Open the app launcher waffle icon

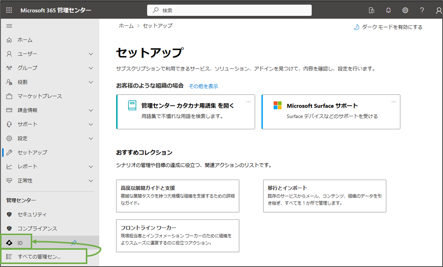tap(9, 10)
